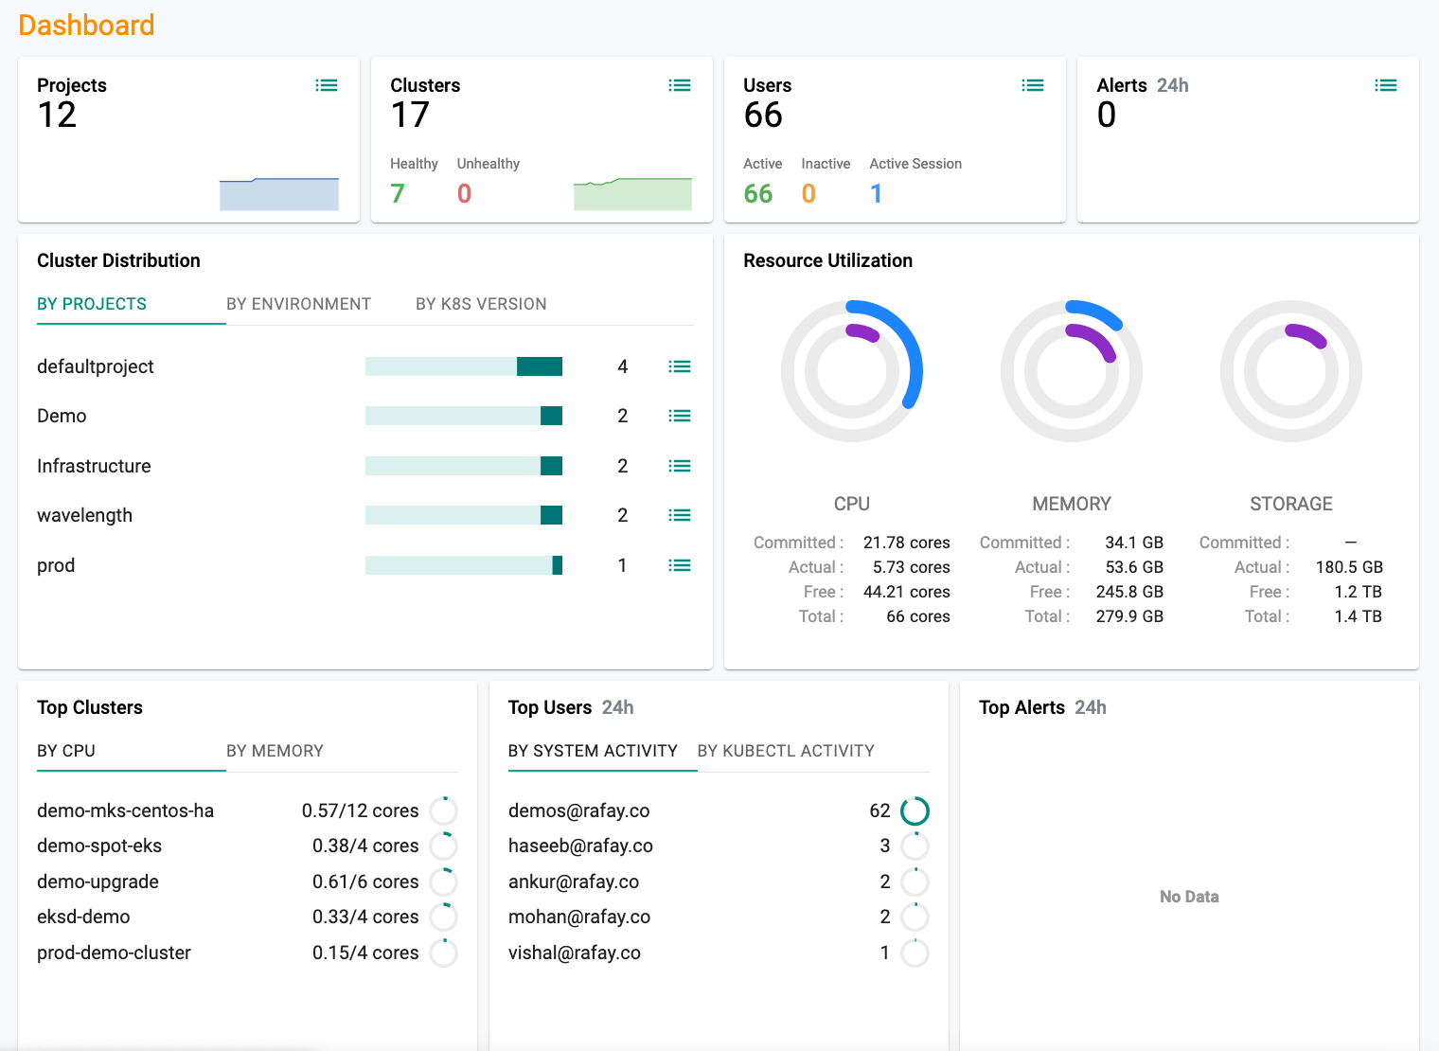Screen dimensions: 1439x1051
Task: Click Storage actual value 180.5 GB
Action: (x=1349, y=567)
